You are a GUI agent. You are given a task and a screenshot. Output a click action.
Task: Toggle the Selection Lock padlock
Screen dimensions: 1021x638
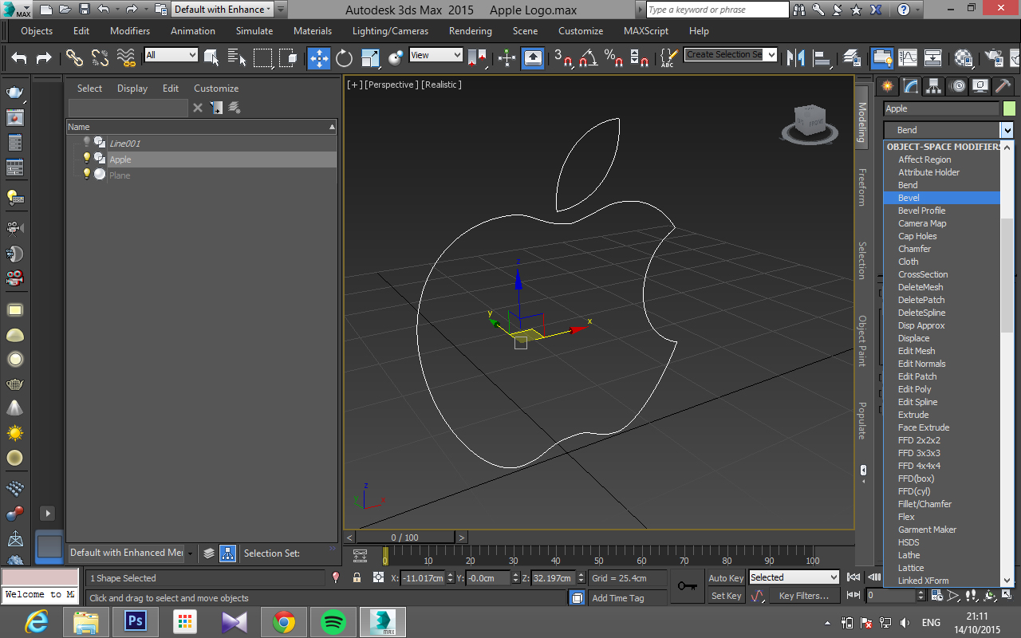357,578
